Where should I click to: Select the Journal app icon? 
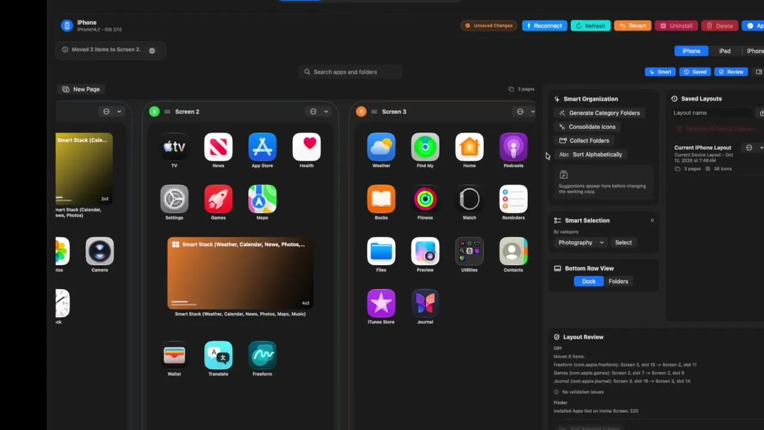tap(425, 303)
